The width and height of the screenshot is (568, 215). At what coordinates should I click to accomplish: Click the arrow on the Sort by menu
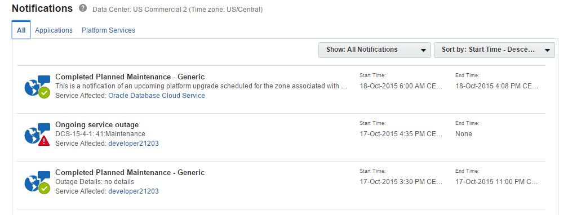(547, 51)
